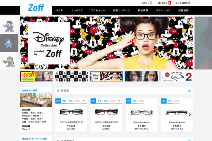Viewport: 212px width, 141px height.
Task: Open the ログイン login link
Action: (x=145, y=3)
